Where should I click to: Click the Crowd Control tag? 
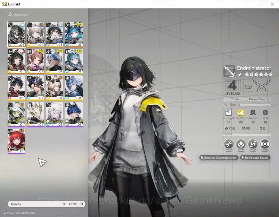coord(259,99)
